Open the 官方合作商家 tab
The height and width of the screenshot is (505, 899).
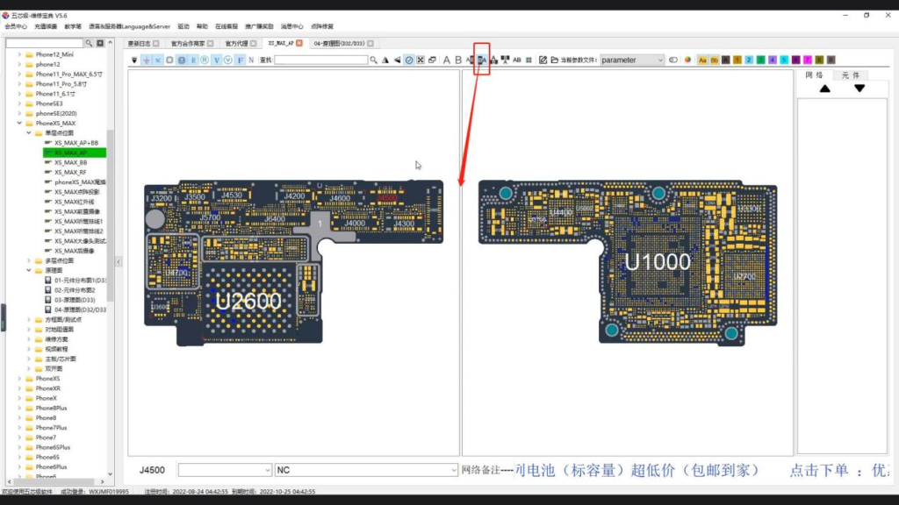(x=188, y=44)
